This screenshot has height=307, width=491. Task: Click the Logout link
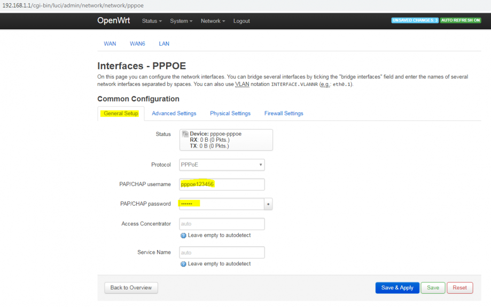(241, 21)
